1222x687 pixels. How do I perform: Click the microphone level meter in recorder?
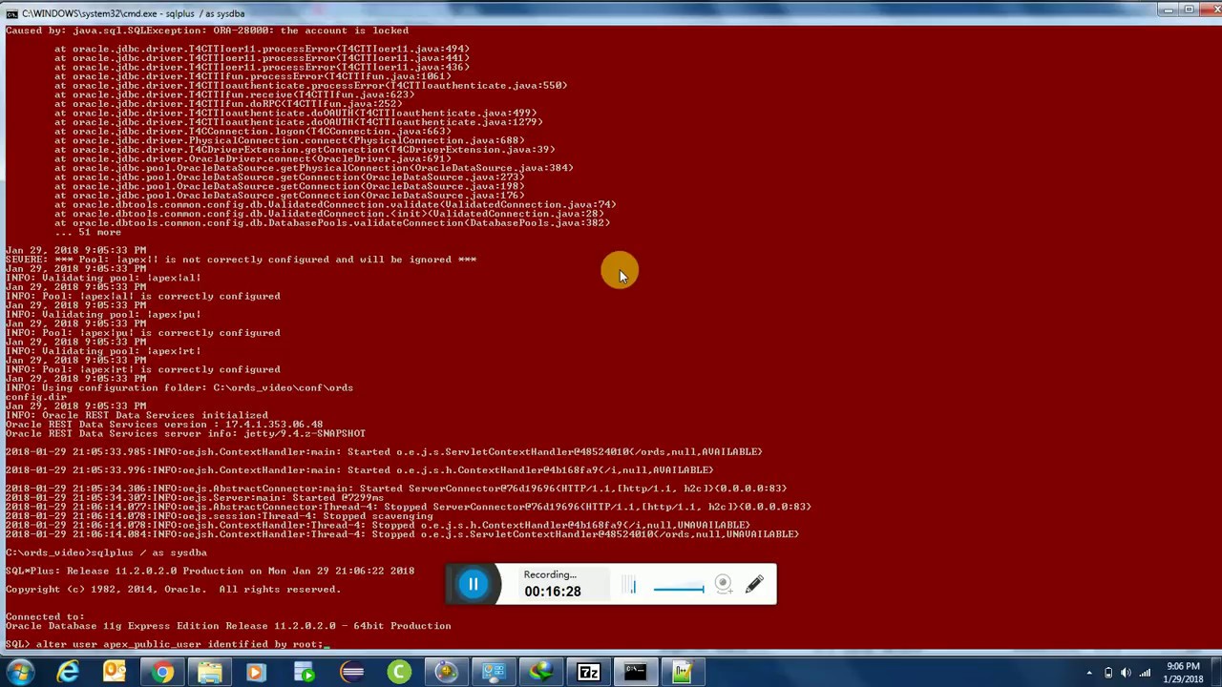point(631,585)
